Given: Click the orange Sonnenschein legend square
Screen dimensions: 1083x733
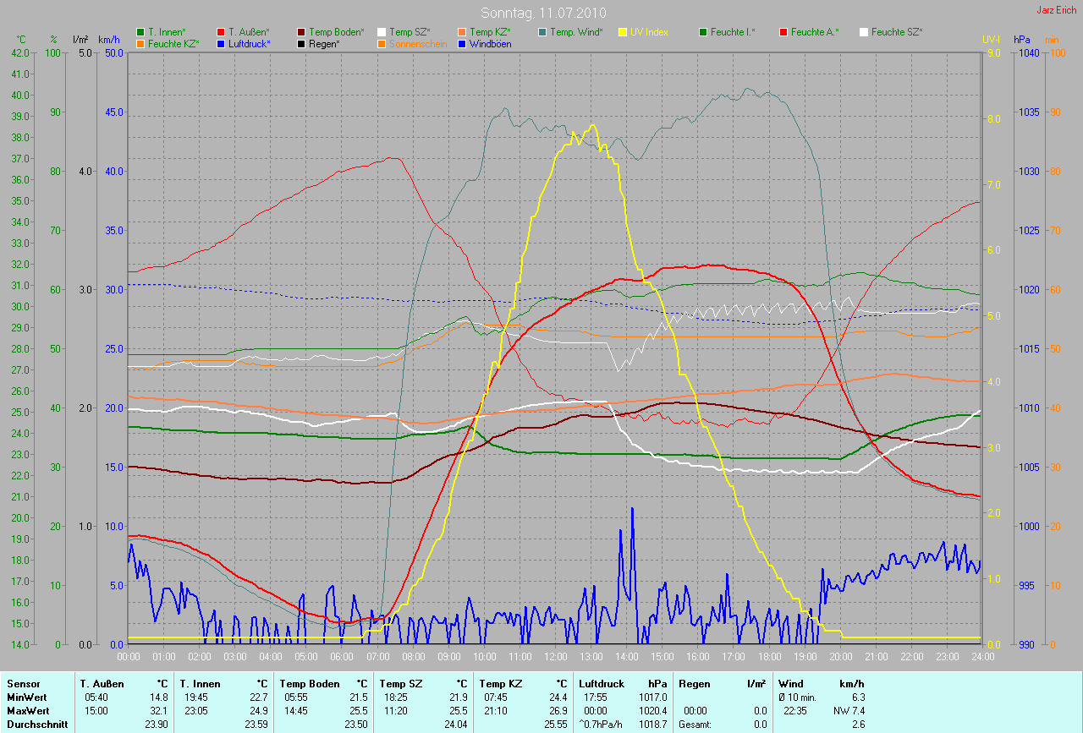Looking at the screenshot, I should (x=382, y=43).
